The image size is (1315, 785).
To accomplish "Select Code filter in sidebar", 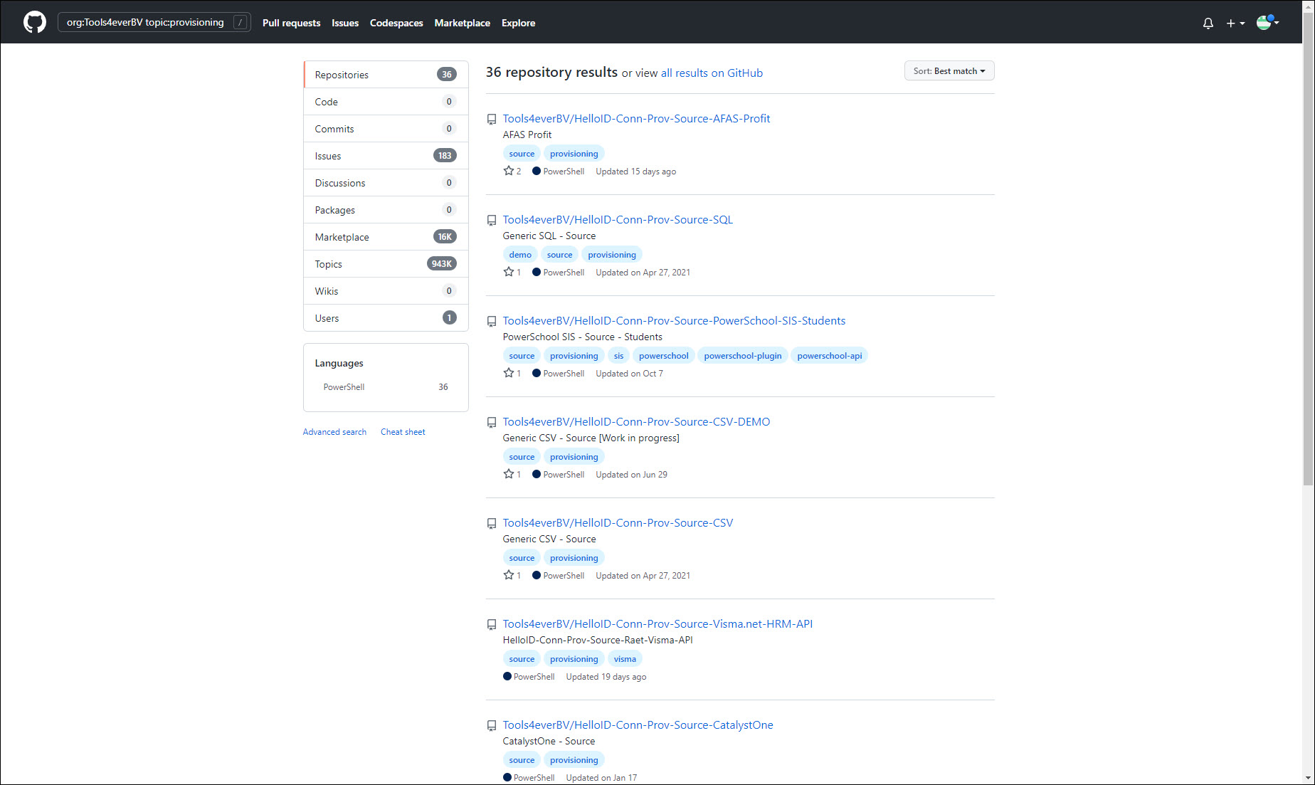I will click(x=386, y=102).
